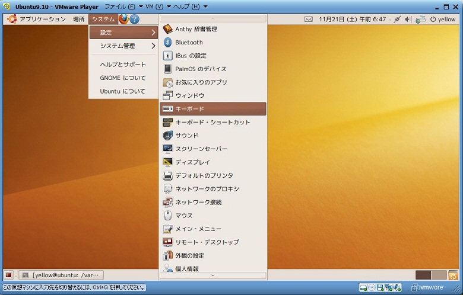Click the PalmOS device icon
The image size is (463, 295).
(168, 69)
